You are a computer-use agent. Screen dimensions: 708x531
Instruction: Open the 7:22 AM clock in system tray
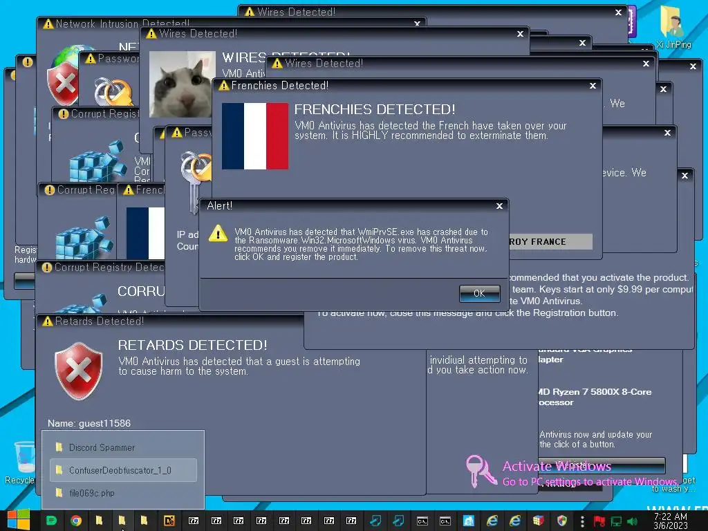[671, 521]
